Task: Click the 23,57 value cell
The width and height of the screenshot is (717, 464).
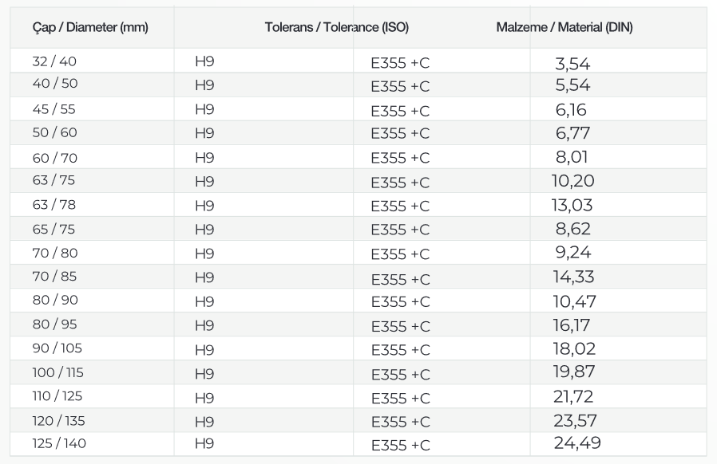Action: pos(575,421)
